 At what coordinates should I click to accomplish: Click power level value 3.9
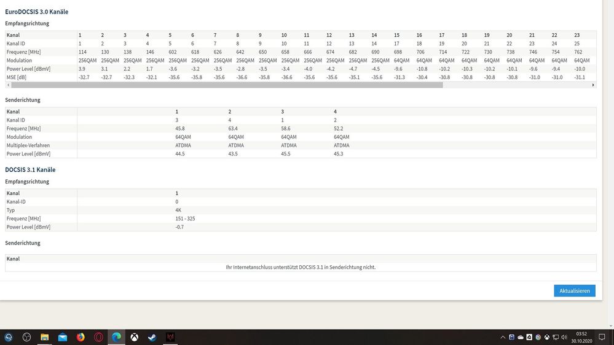(x=82, y=69)
